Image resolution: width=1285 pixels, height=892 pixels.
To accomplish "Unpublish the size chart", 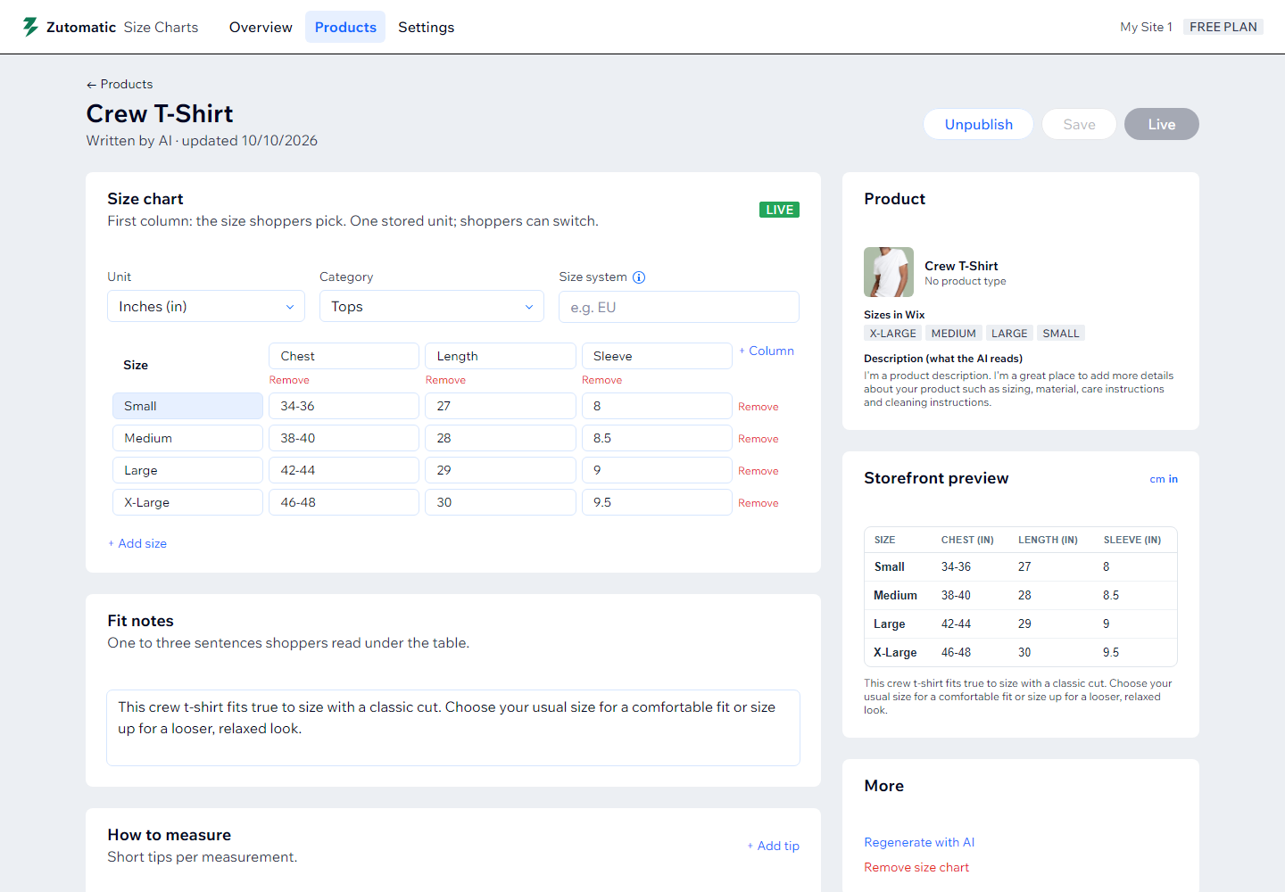I will [979, 124].
